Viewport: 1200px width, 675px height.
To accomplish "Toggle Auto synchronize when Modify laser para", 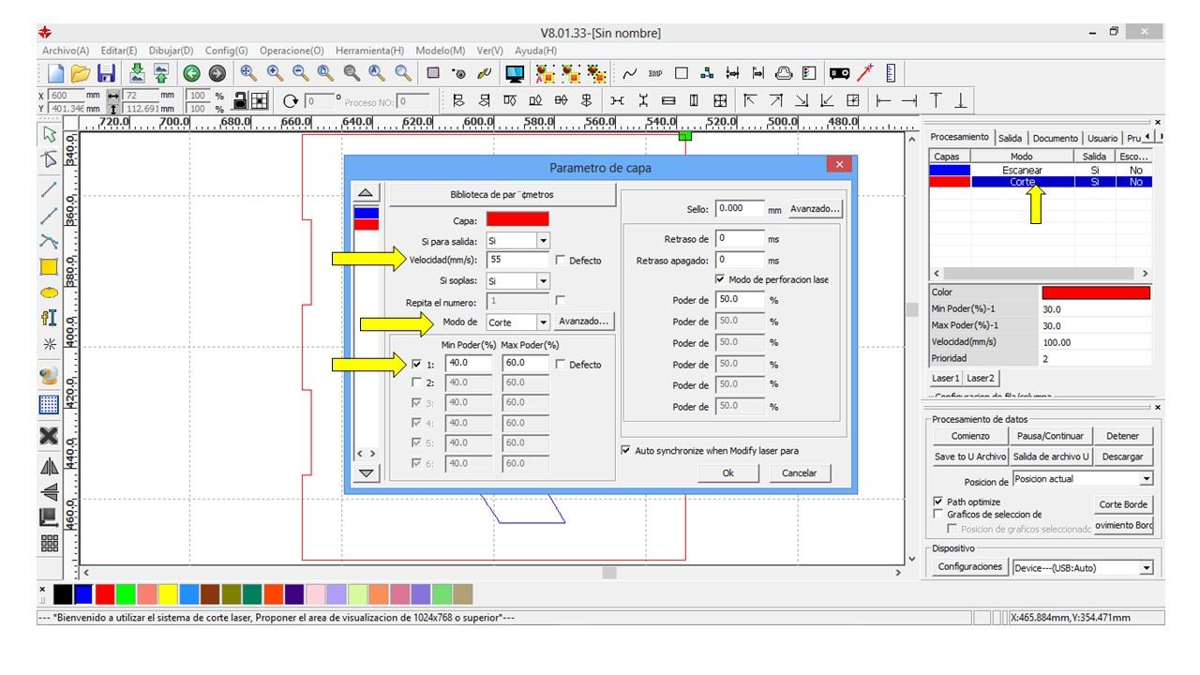I will click(x=626, y=451).
